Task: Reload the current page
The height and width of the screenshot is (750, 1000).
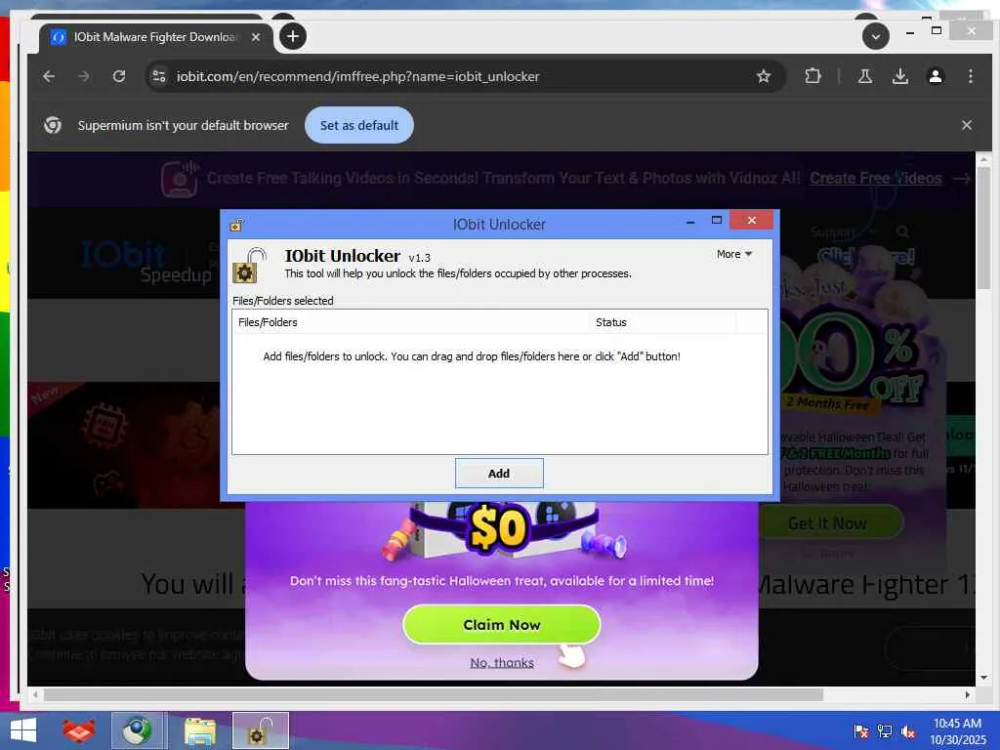Action: click(118, 76)
